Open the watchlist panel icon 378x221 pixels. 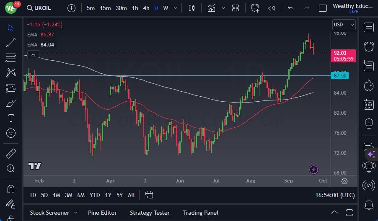click(x=369, y=28)
